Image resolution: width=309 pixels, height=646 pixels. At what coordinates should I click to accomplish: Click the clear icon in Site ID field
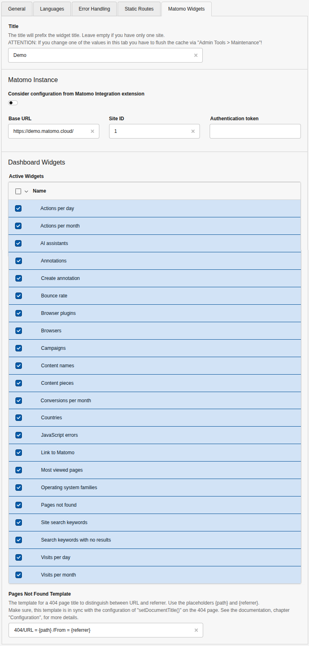pos(193,131)
